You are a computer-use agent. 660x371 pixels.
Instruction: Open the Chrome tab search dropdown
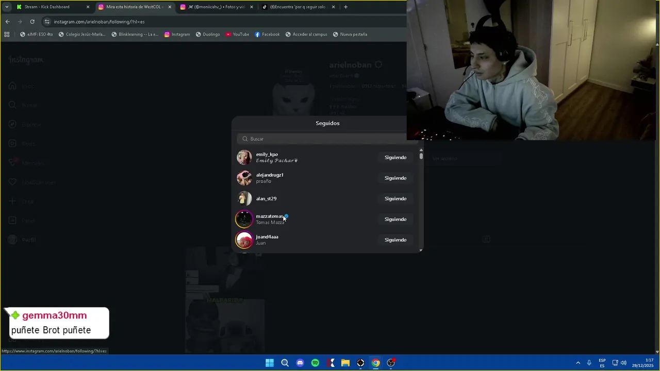coord(7,7)
